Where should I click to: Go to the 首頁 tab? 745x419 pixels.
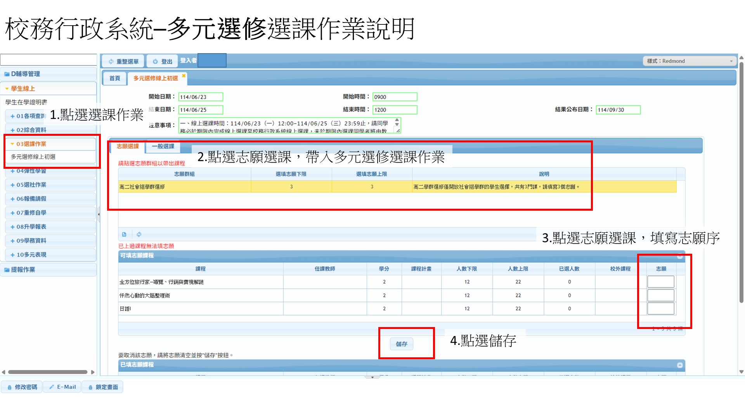point(114,78)
